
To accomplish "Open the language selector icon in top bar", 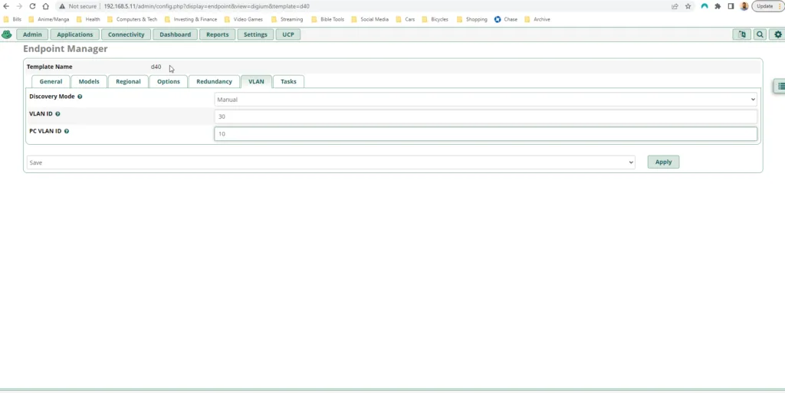I will 742,34.
